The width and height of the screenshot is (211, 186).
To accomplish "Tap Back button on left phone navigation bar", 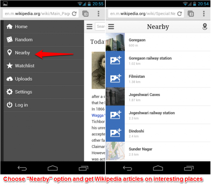I will [x=22, y=168].
